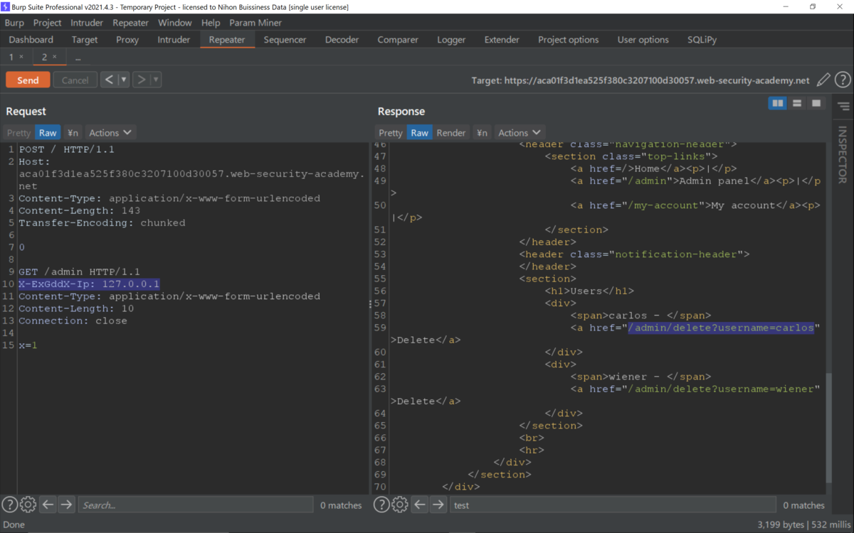The width and height of the screenshot is (854, 533).
Task: Switch response view to Render
Action: click(x=451, y=132)
